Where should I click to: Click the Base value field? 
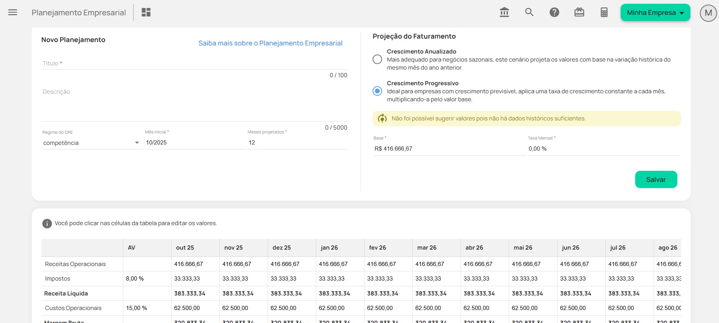tap(449, 149)
